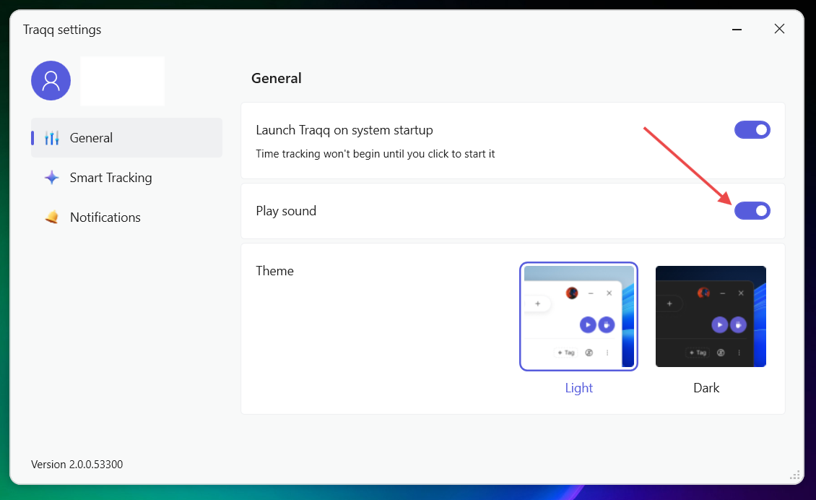Click the Theme label
Screen dimensions: 816x500
click(275, 271)
